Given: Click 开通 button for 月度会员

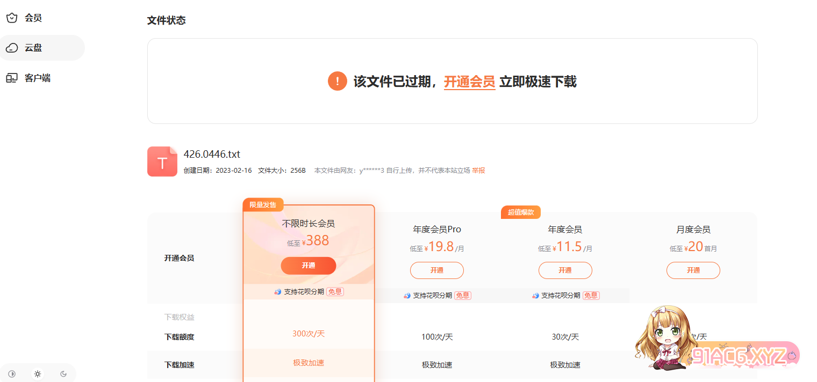Looking at the screenshot, I should tap(693, 270).
